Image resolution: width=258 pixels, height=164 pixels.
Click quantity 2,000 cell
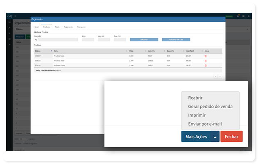(131, 61)
